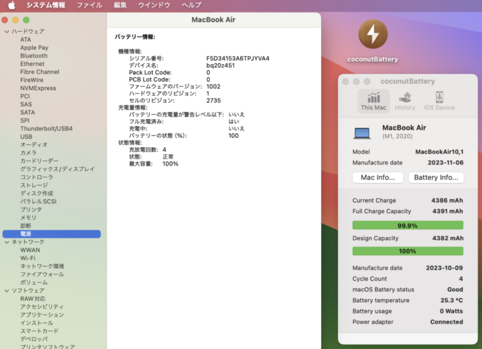482x349 pixels.
Task: Select オーディオ in the sidebar
Action: pos(34,144)
